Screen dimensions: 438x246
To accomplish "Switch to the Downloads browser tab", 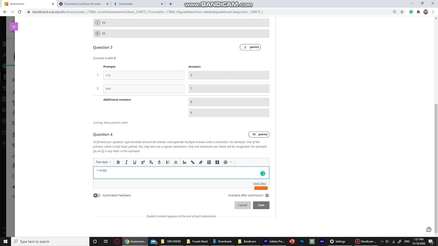I will [138, 4].
